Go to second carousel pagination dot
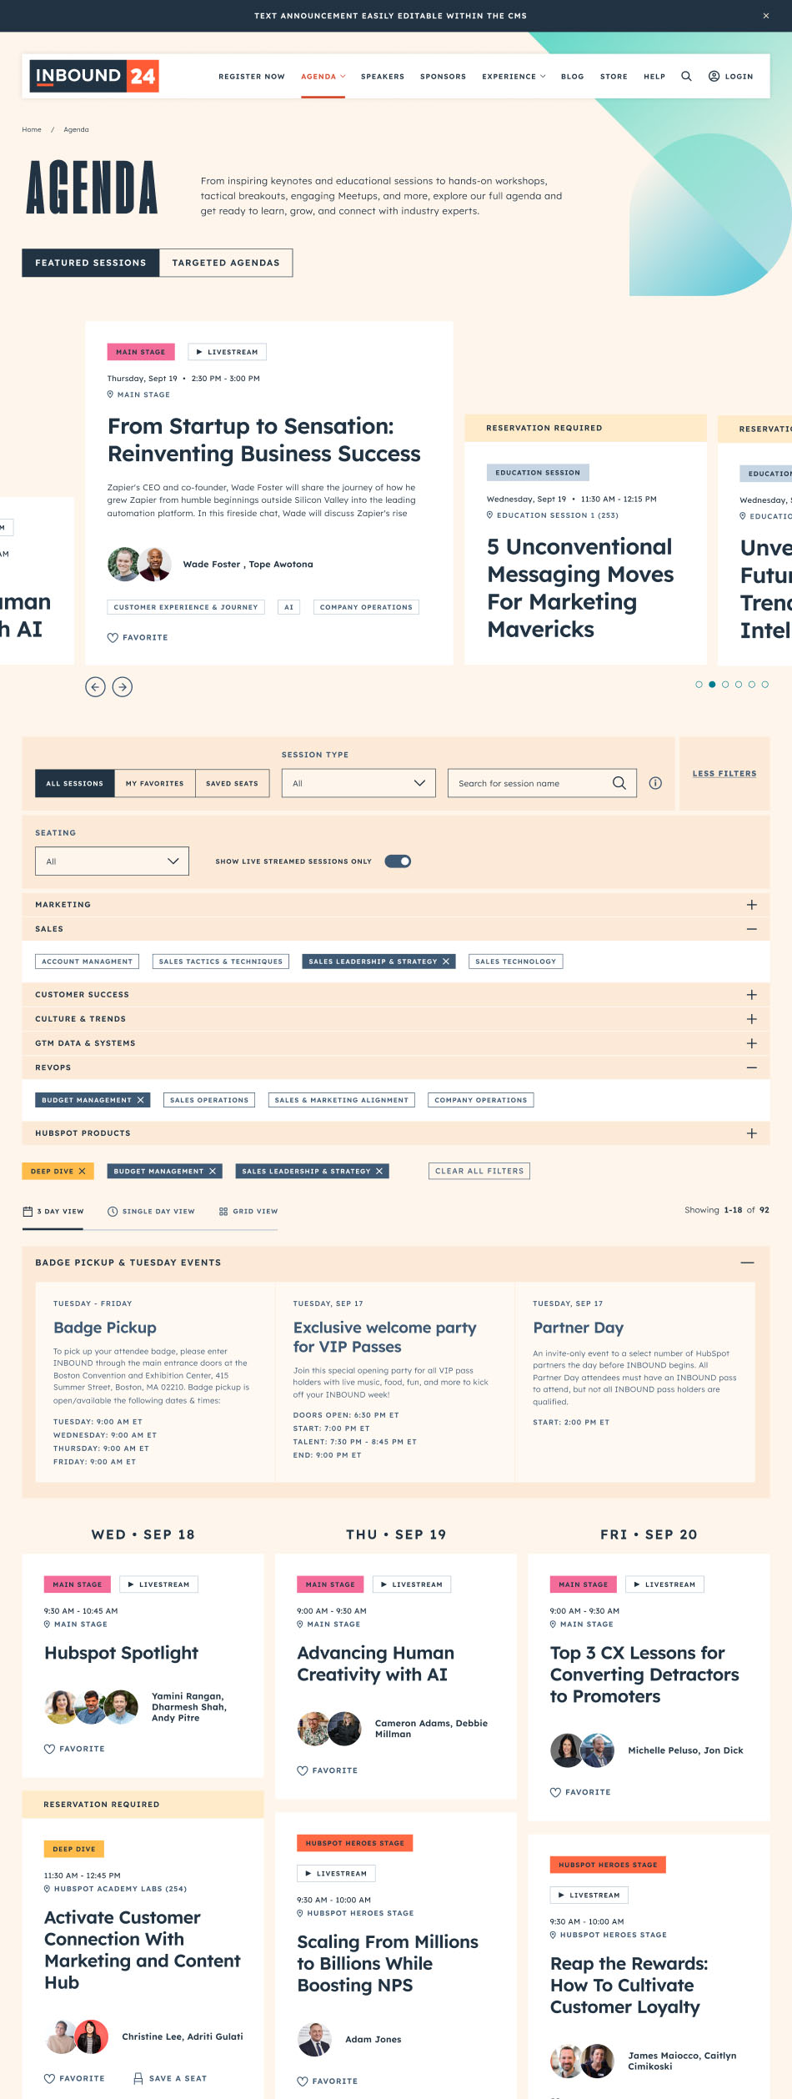Image resolution: width=792 pixels, height=2099 pixels. click(712, 685)
